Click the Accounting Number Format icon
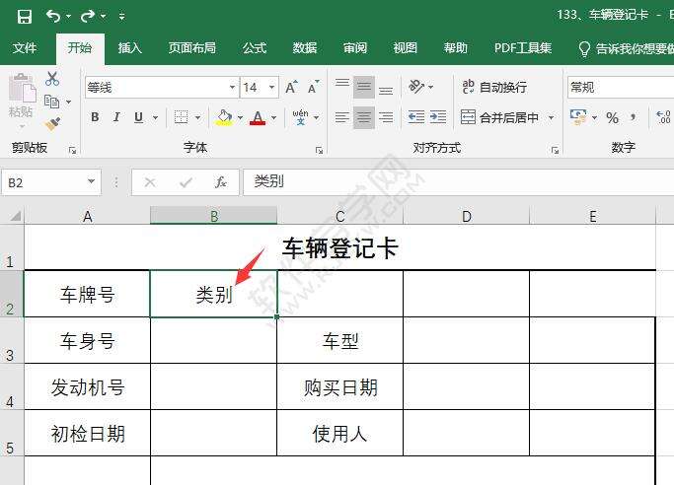The width and height of the screenshot is (674, 485). pos(577,117)
